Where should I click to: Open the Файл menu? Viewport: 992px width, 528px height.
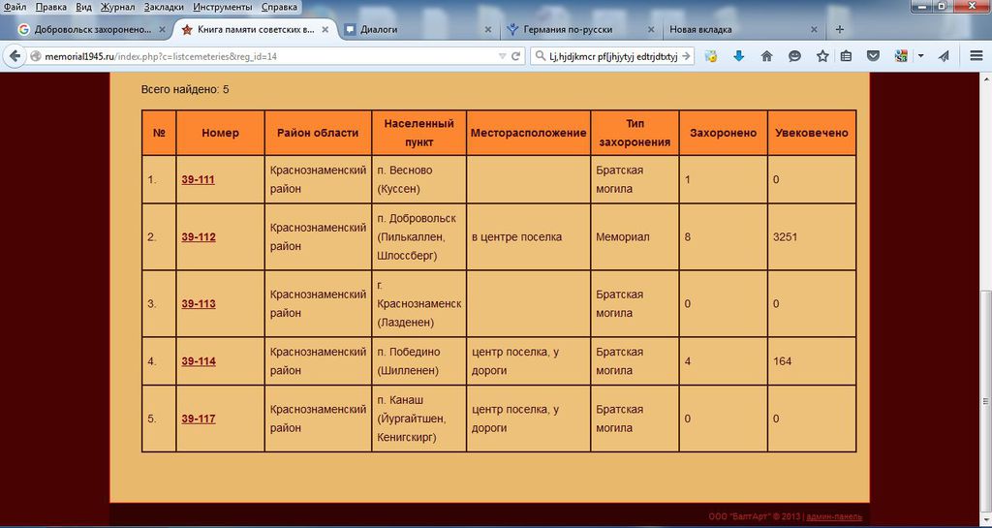[15, 7]
